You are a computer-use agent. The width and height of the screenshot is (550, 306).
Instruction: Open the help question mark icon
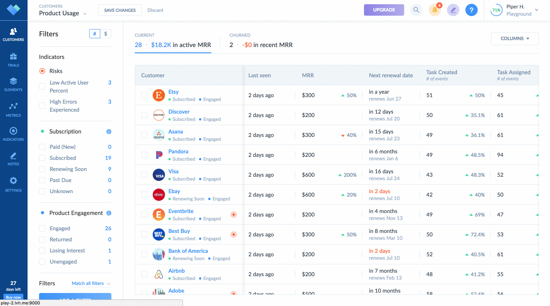(x=472, y=10)
